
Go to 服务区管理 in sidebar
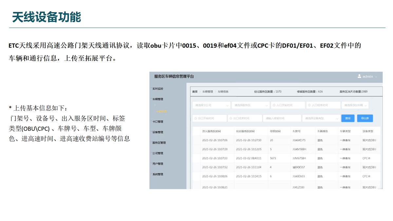159,143
